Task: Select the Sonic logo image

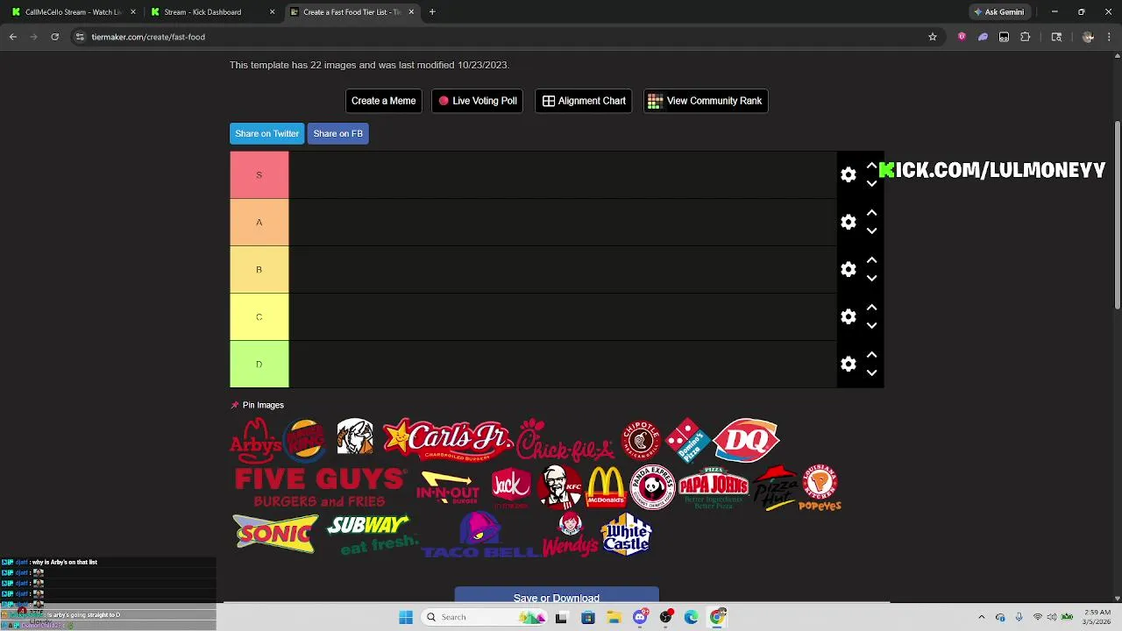Action: [x=275, y=535]
